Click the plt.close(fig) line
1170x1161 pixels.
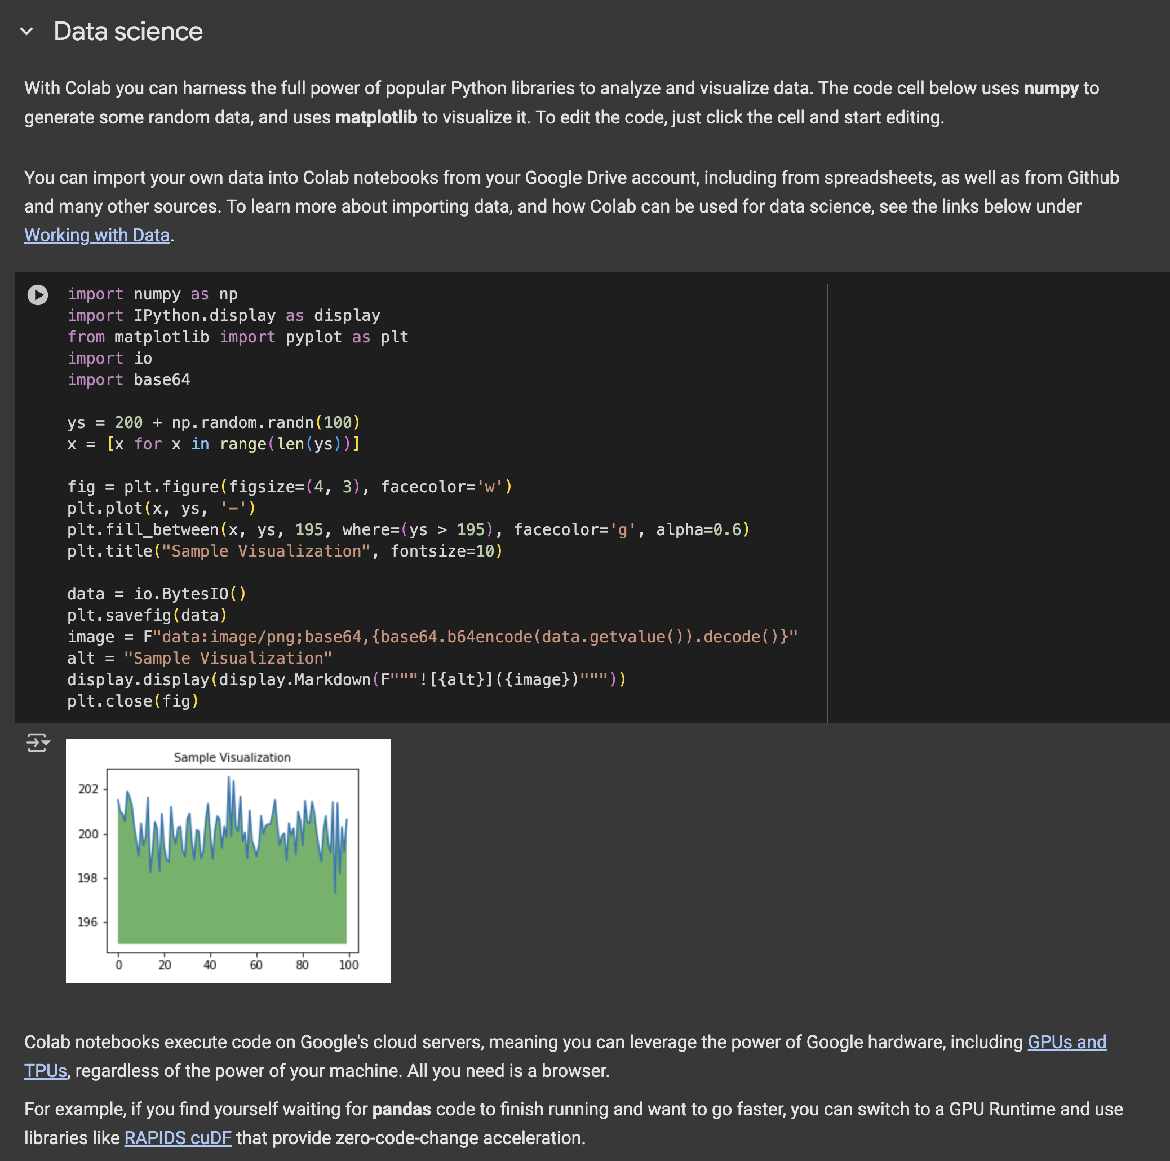(132, 701)
